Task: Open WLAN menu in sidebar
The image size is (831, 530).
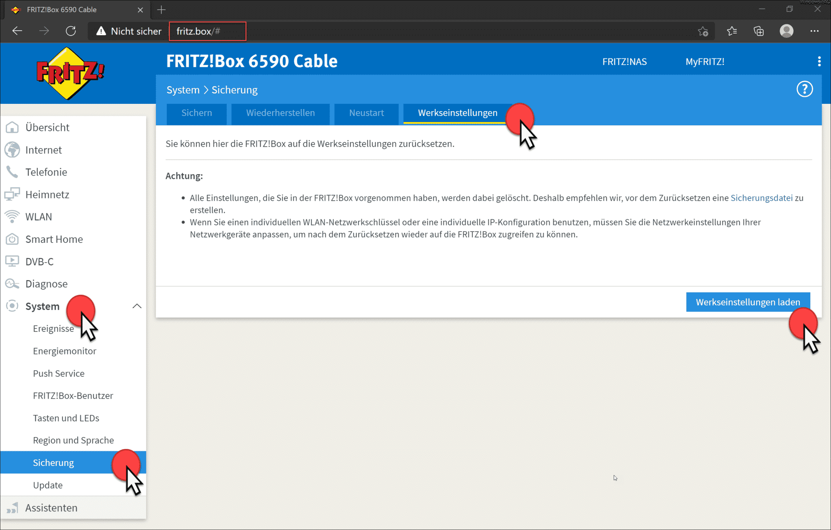Action: (39, 217)
